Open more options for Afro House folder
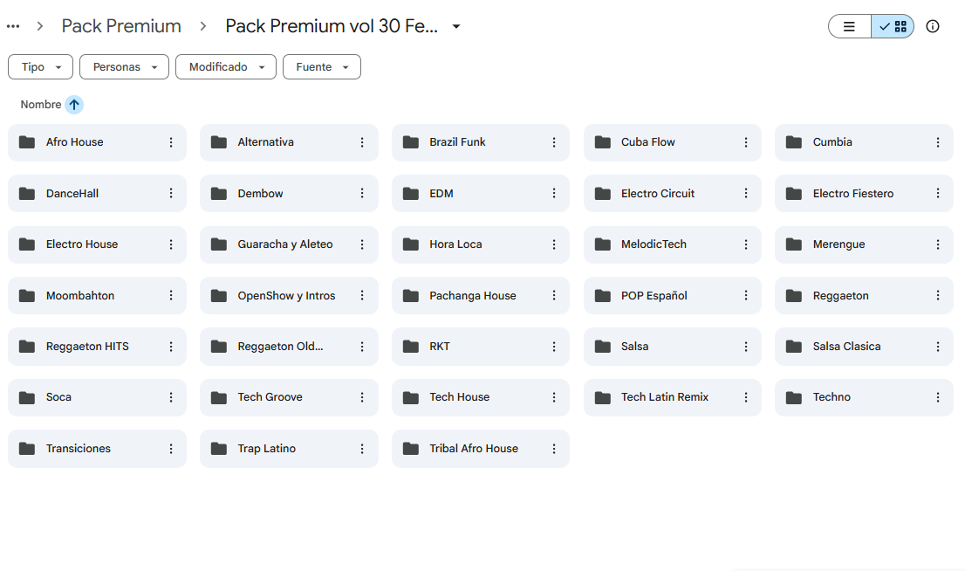This screenshot has width=965, height=571. 171,142
